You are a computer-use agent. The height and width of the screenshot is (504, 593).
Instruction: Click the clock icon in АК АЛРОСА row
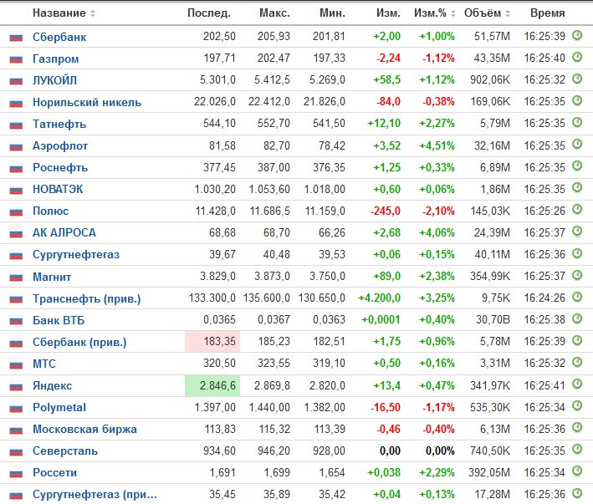pyautogui.click(x=577, y=232)
